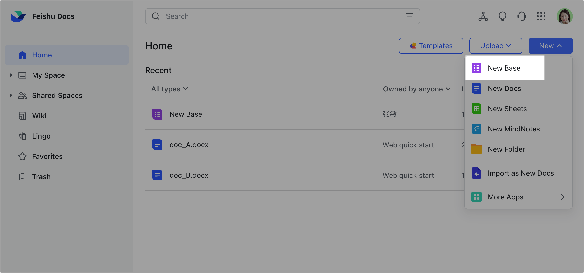Click the lightbulb tips icon

coord(502,16)
